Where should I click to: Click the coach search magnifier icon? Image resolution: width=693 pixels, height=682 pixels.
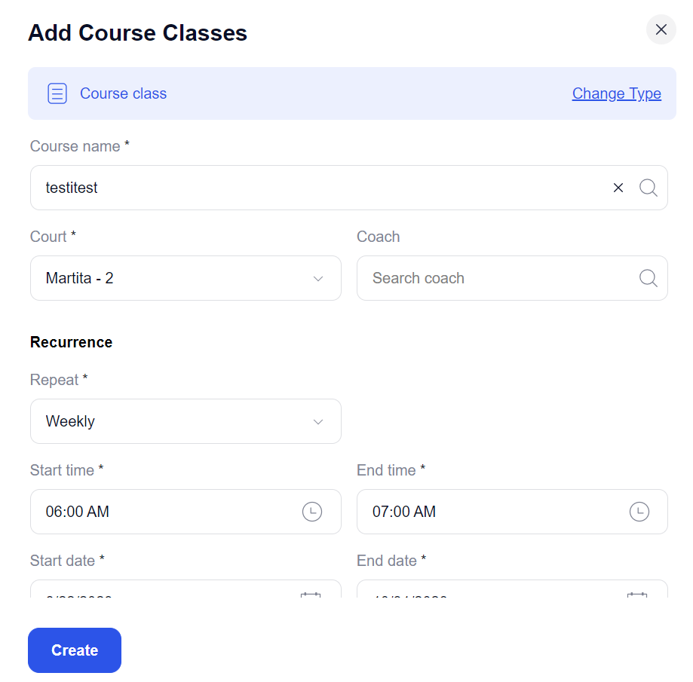(x=648, y=278)
